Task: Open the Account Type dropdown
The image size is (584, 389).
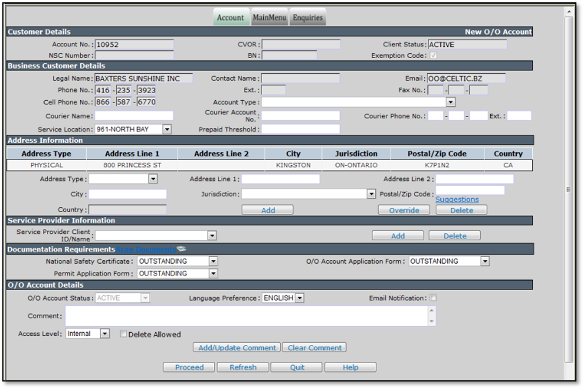Action: (359, 102)
